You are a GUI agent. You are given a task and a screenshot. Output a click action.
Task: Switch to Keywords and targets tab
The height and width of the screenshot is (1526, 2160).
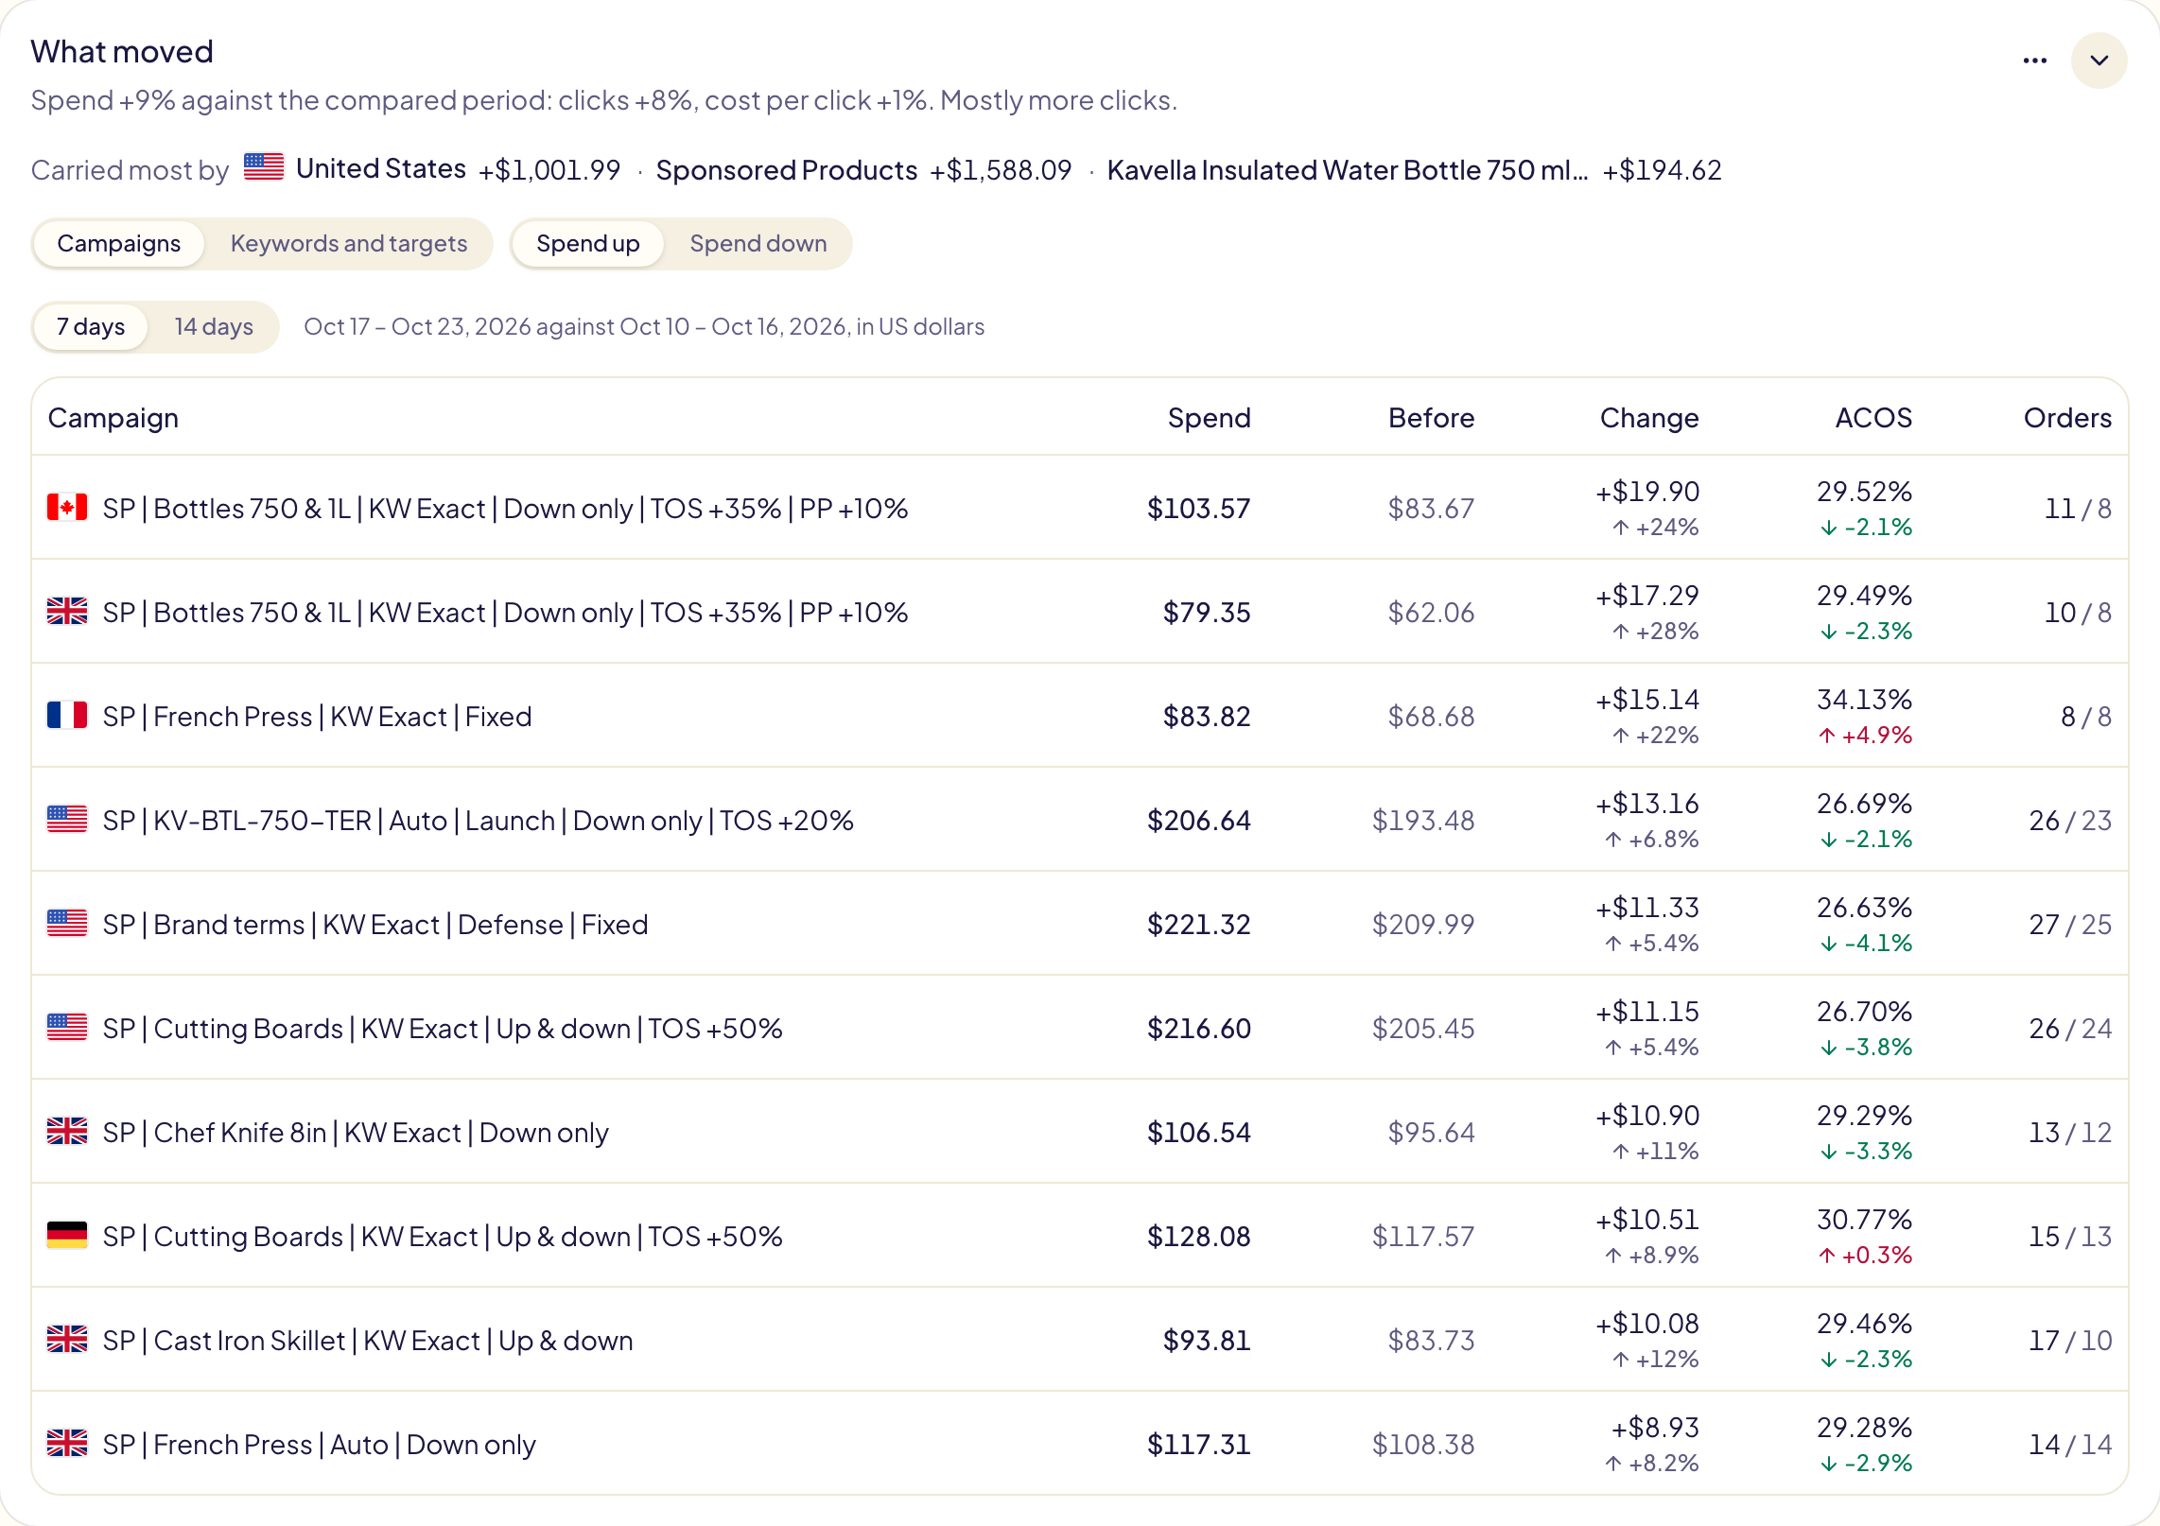tap(349, 244)
